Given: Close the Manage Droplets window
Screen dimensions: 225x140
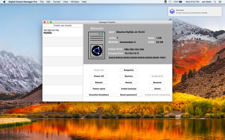Looking at the screenshot, I should pos(45,22).
